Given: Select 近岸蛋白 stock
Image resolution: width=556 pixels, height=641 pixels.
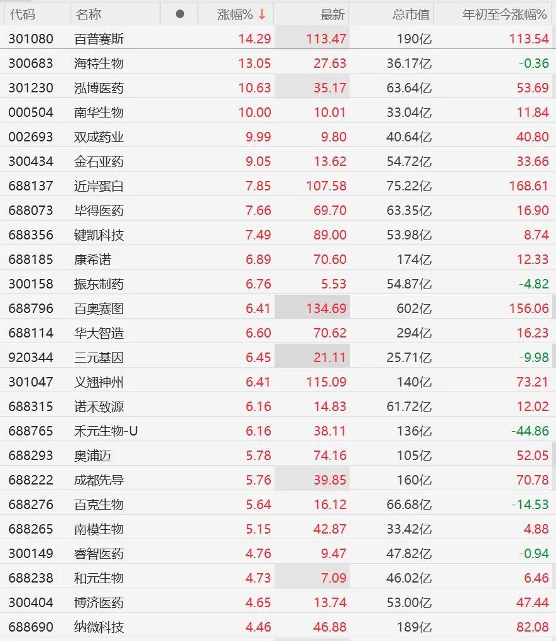Looking at the screenshot, I should click(99, 186).
